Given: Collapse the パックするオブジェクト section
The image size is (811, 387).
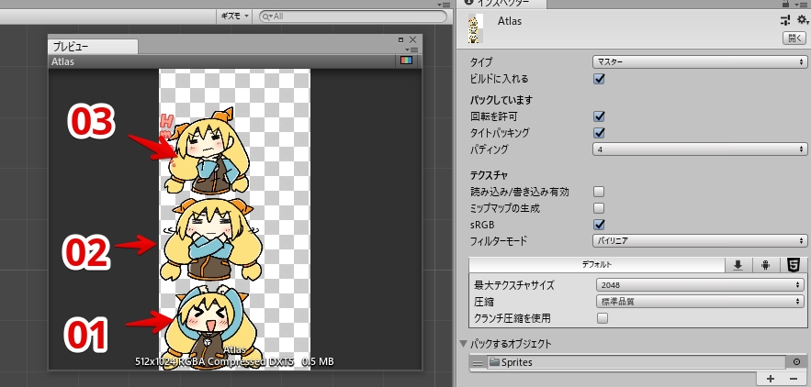Looking at the screenshot, I should [464, 344].
